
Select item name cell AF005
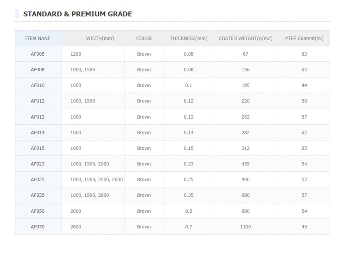click(38, 54)
